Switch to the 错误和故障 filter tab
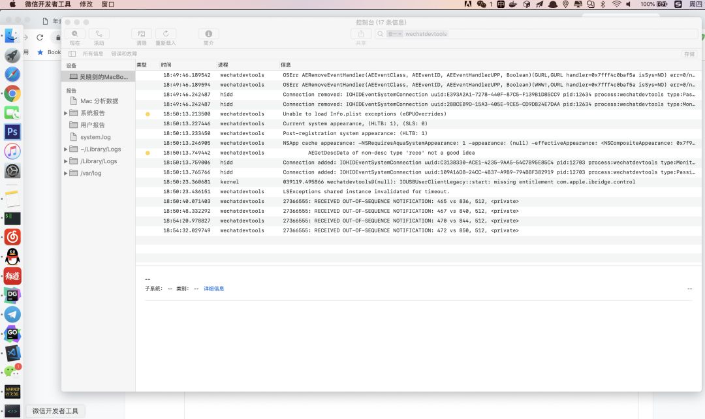 click(124, 54)
